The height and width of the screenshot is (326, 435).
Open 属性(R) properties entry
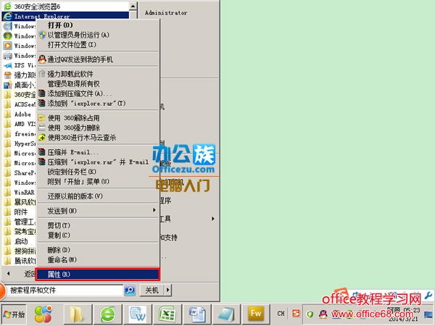click(x=98, y=275)
